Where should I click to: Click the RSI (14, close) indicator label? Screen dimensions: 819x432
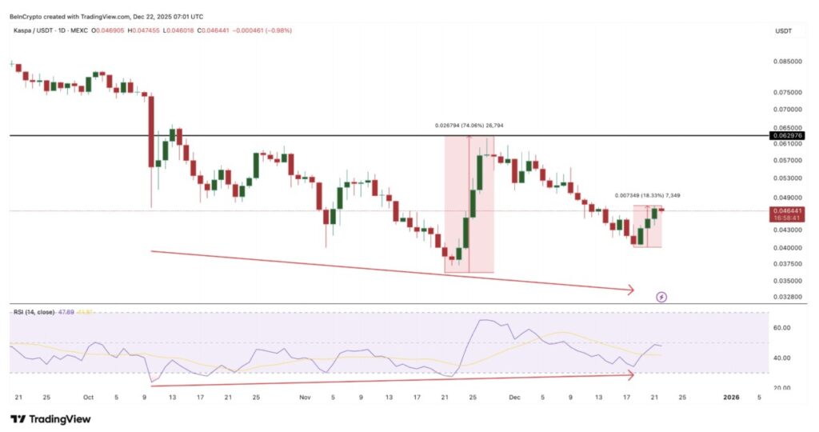tap(33, 311)
